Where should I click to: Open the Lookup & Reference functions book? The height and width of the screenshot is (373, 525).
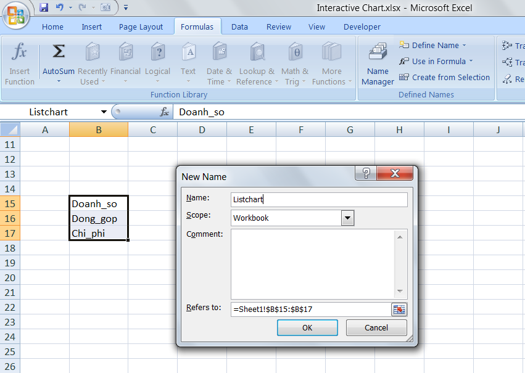coord(257,52)
